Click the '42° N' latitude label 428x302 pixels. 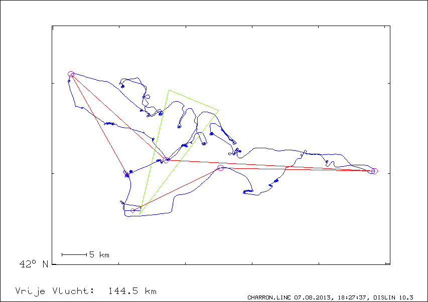coord(34,264)
